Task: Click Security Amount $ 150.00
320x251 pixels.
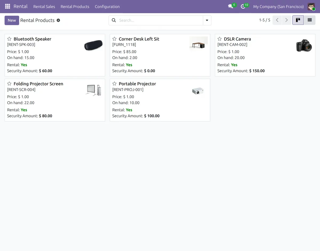Action: coord(241,71)
